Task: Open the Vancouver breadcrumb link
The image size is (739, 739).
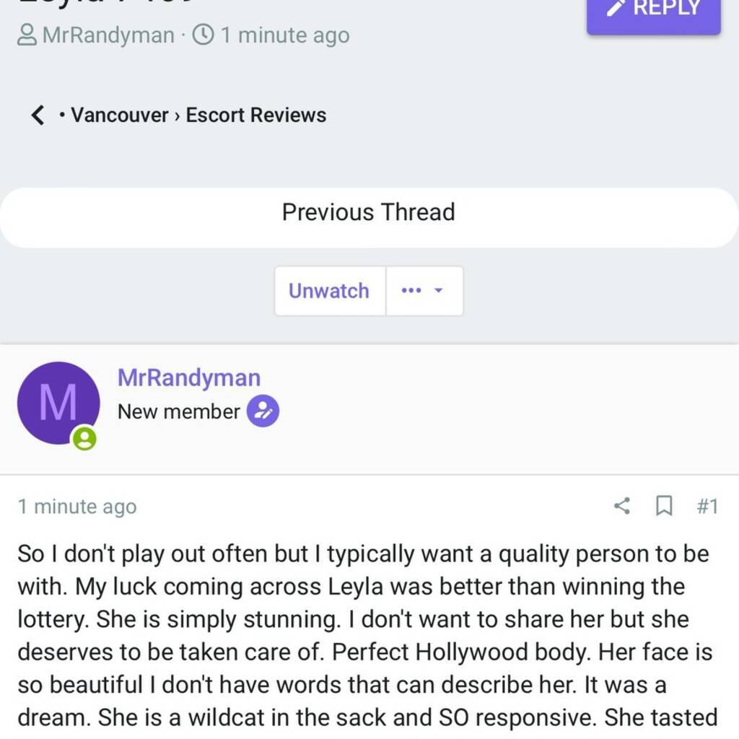Action: [120, 115]
